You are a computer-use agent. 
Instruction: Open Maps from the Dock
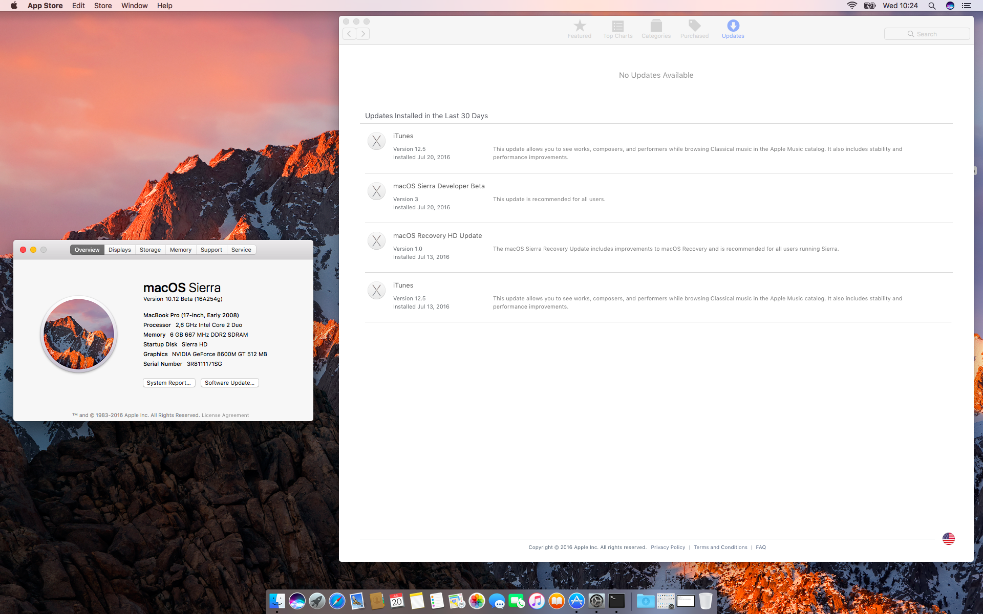457,601
